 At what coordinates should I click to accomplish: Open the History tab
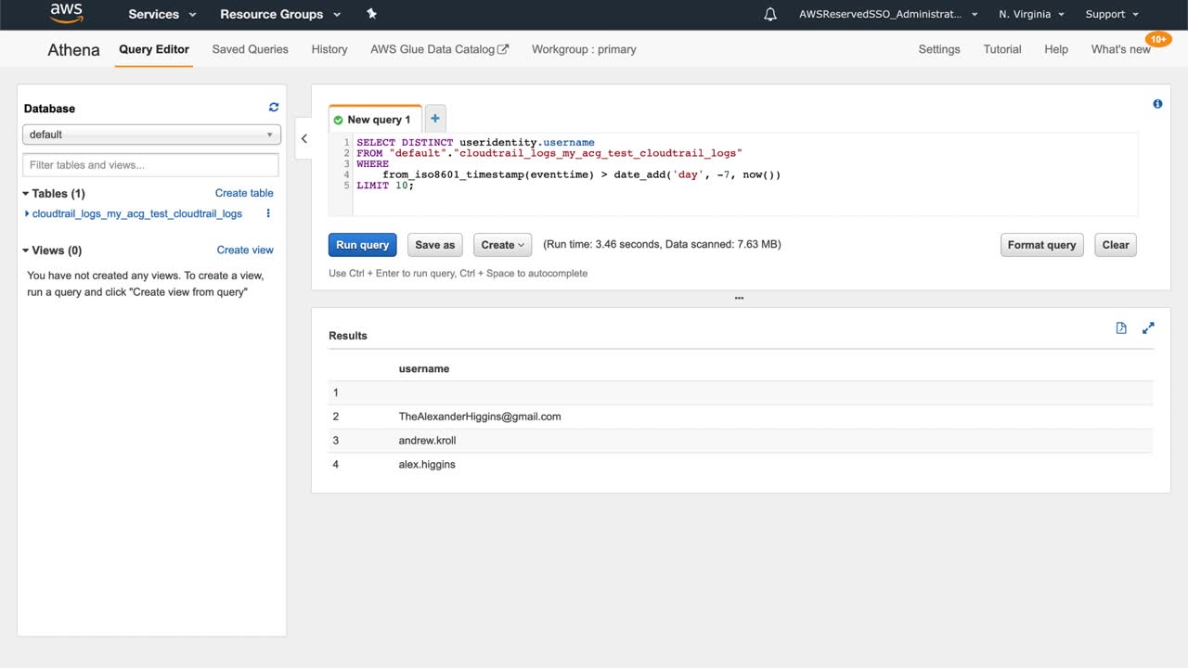[x=329, y=49]
